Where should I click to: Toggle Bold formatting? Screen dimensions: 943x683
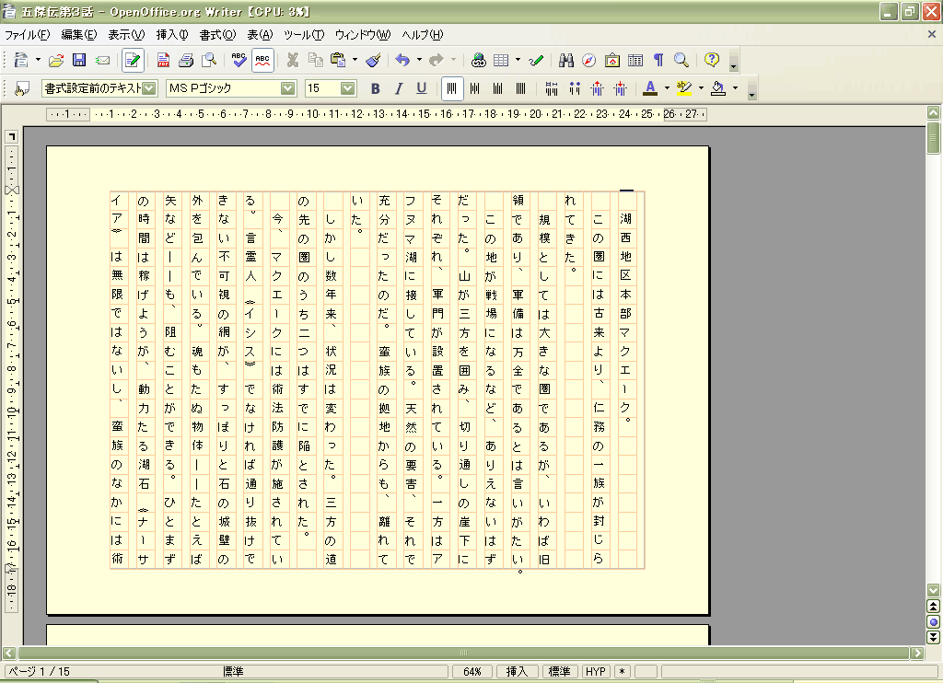[376, 88]
